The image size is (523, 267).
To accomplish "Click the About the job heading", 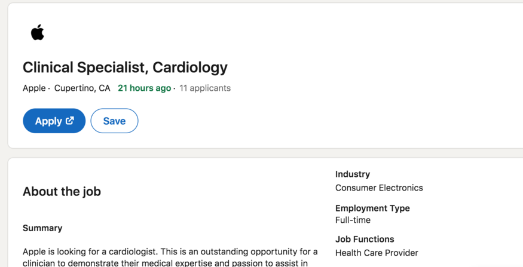I will pyautogui.click(x=62, y=192).
